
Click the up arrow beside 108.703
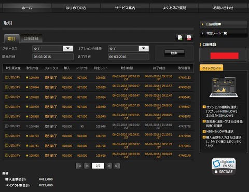27,136
